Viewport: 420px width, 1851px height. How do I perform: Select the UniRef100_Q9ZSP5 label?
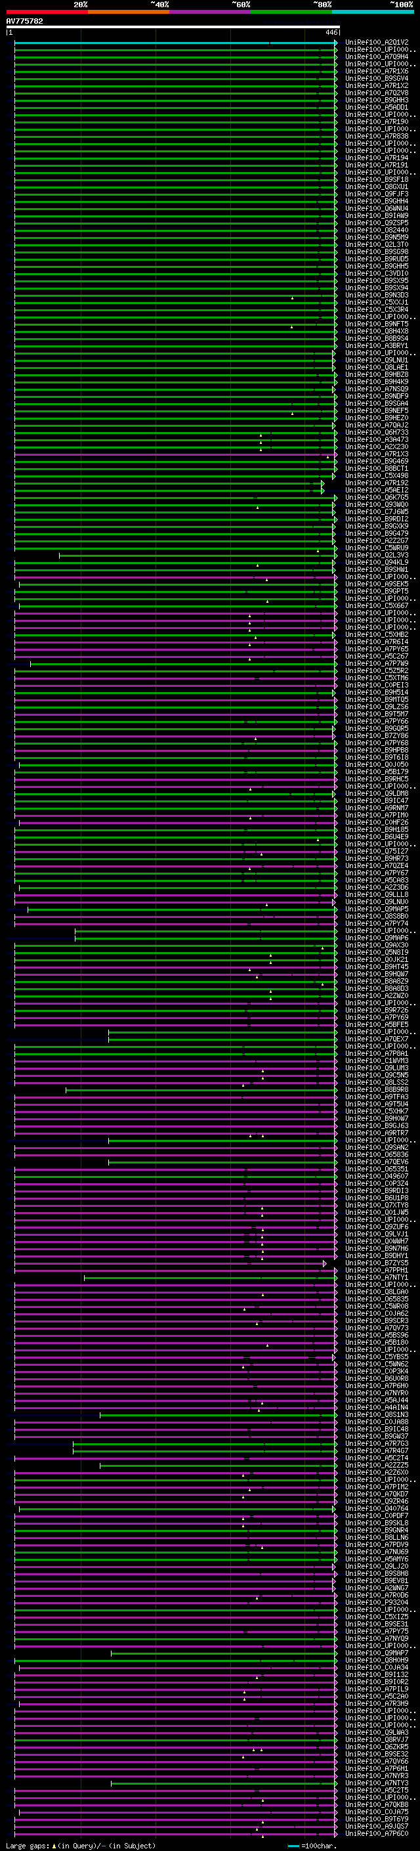click(377, 223)
